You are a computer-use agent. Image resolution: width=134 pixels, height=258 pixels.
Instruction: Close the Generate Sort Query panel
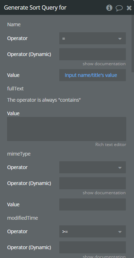click(129, 8)
